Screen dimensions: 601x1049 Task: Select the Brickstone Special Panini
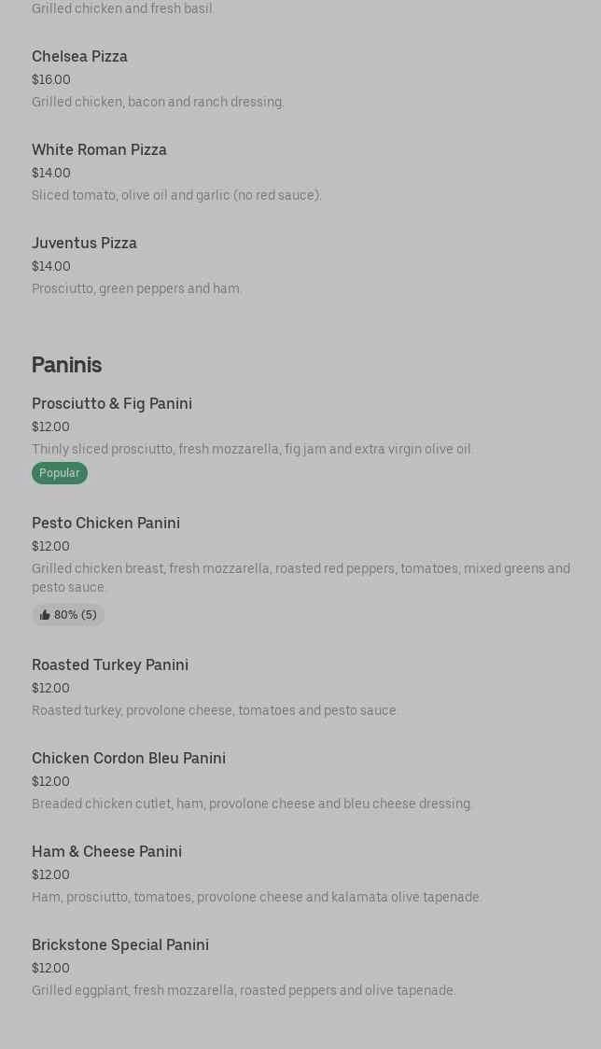(x=120, y=944)
